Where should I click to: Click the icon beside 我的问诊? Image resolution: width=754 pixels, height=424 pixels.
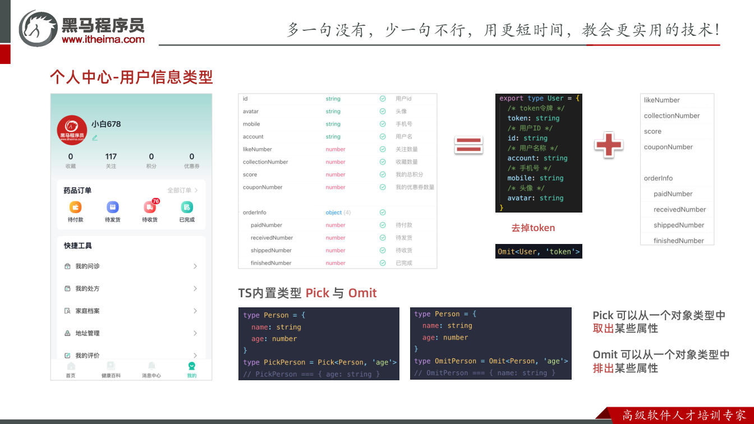(68, 266)
